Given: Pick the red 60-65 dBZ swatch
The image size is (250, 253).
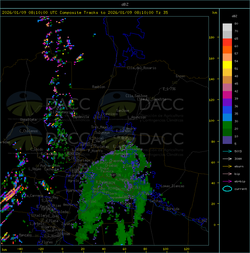Looking at the screenshot, I should coord(227,42).
